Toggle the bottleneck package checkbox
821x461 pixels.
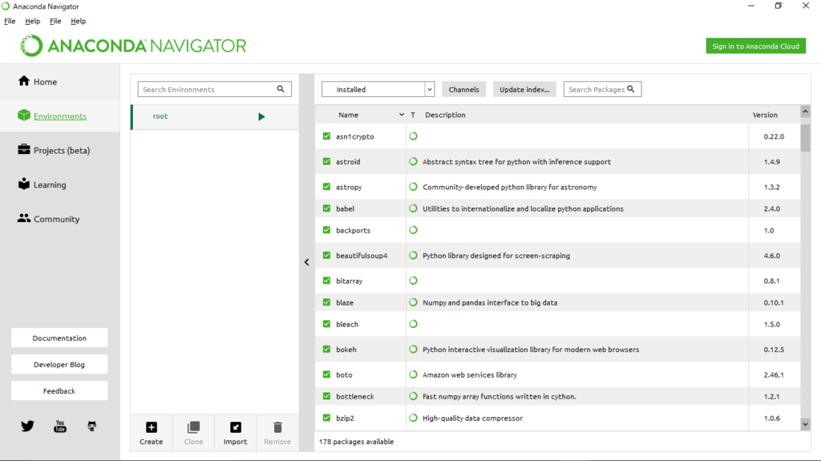[327, 396]
